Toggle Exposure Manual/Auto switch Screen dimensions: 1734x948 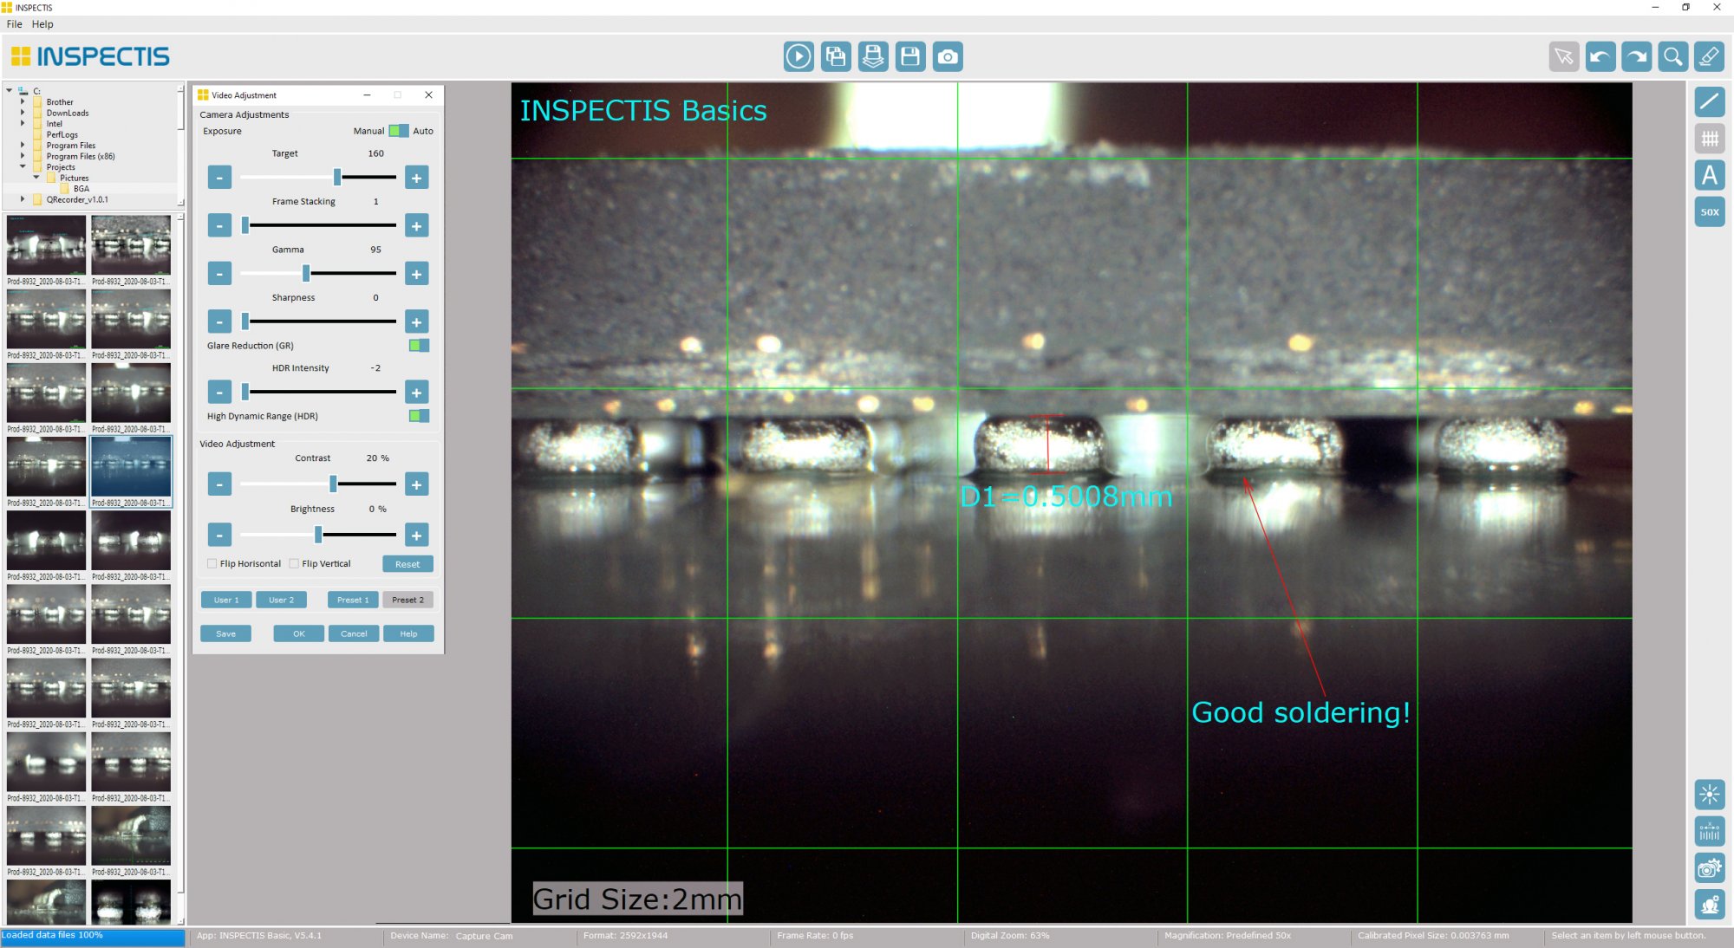pyautogui.click(x=398, y=131)
